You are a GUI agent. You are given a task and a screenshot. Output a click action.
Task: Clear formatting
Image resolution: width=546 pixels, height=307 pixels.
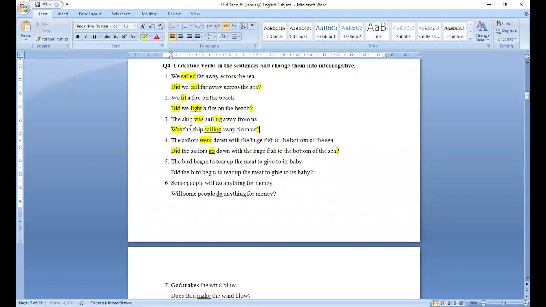pos(160,26)
